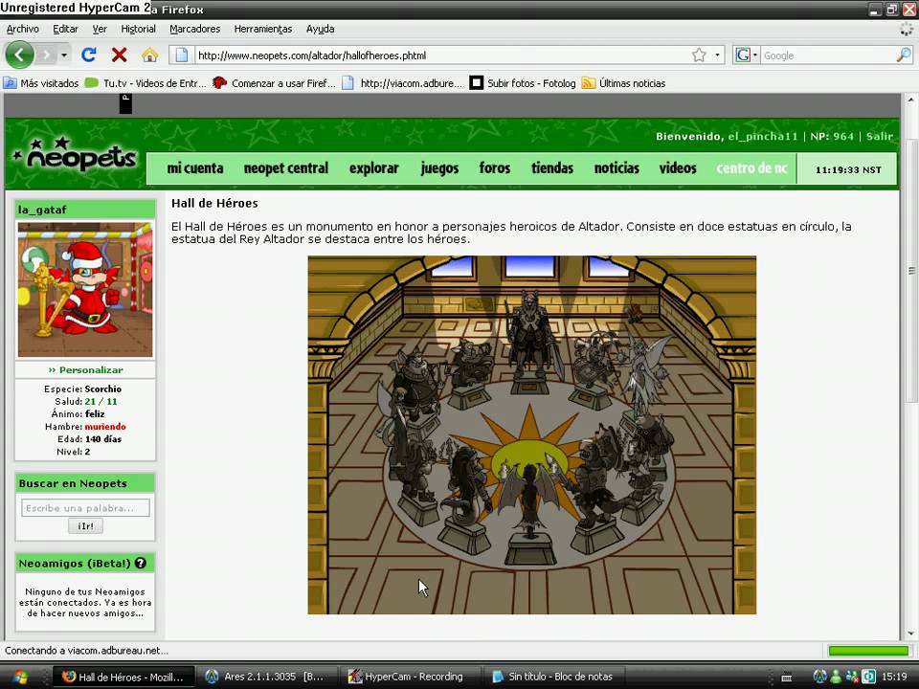This screenshot has width=919, height=689.
Task: Open the Archivo menu
Action: tap(23, 29)
